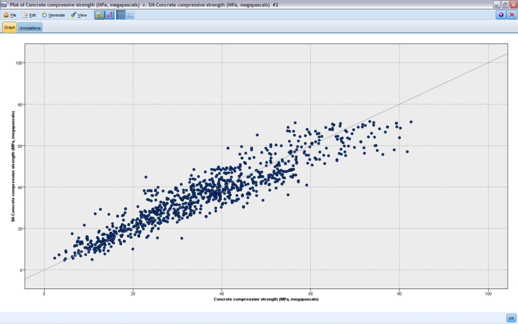Switch to the Annotations tab
This screenshot has height=324, width=518.
click(30, 27)
